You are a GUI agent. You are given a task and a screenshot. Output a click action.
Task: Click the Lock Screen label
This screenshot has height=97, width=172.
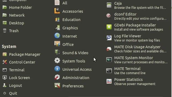(x=20, y=78)
